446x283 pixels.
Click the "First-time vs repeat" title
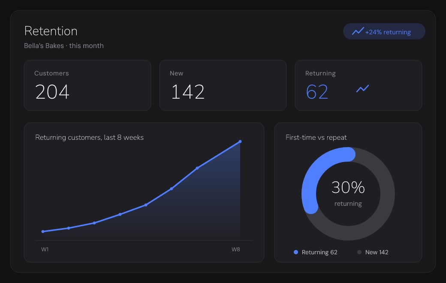[x=316, y=137]
